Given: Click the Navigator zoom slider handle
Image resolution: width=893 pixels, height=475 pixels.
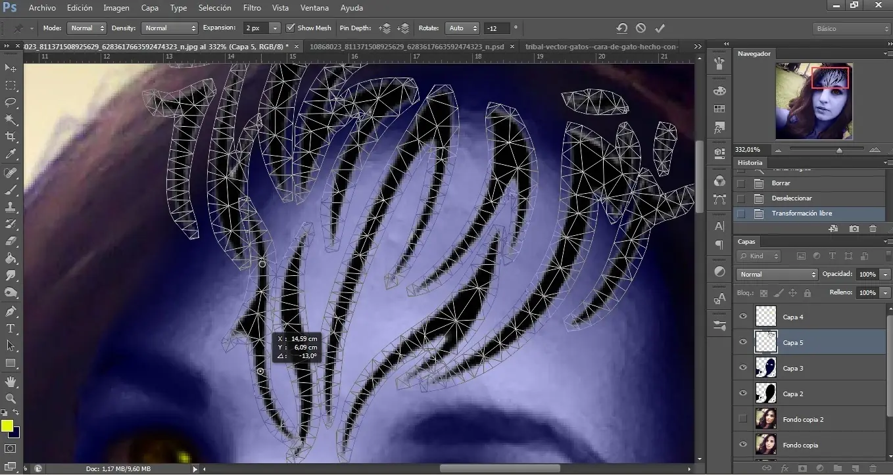Looking at the screenshot, I should pyautogui.click(x=839, y=150).
